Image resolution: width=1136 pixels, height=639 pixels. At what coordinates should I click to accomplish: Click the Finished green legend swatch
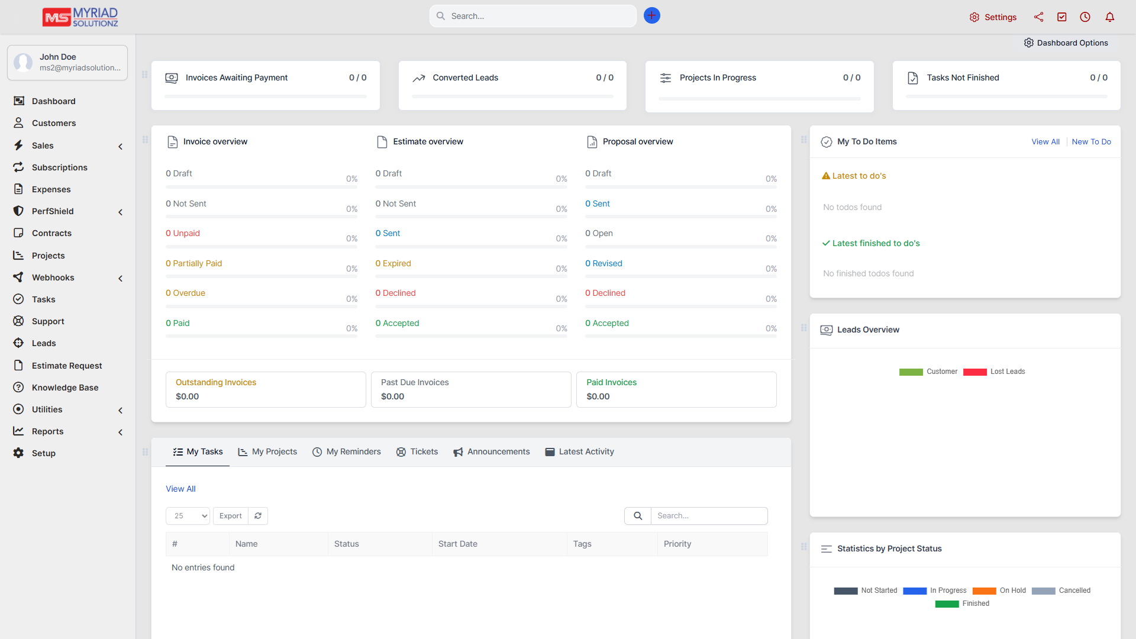click(x=947, y=604)
